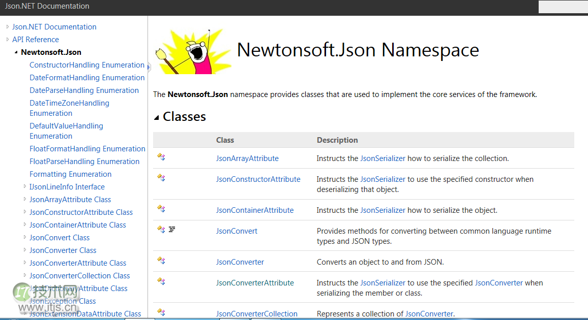Open JsonException Class in the sidebar

coord(63,302)
